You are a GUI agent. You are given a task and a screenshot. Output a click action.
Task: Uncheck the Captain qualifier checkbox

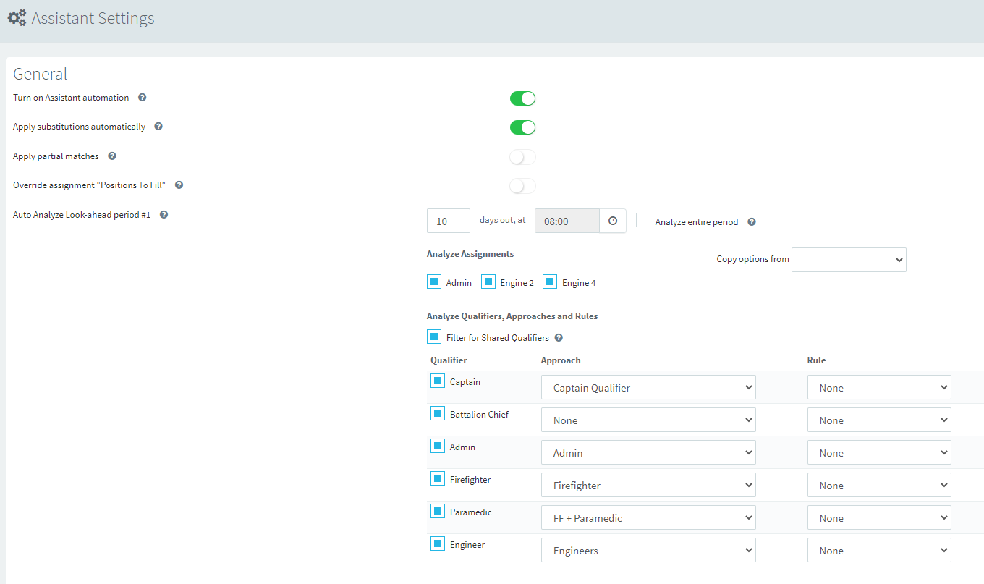(438, 381)
